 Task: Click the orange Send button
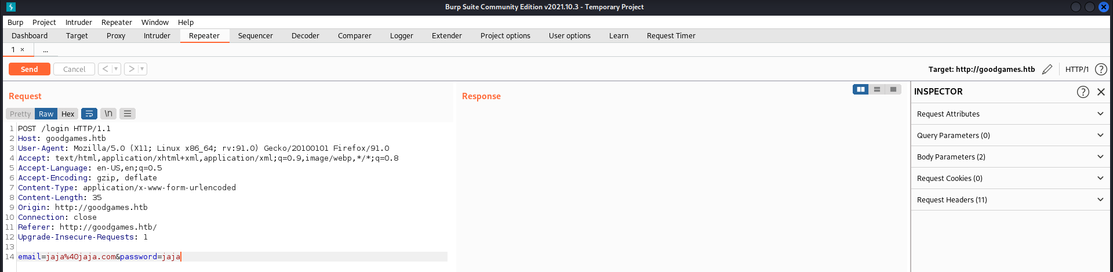point(30,69)
